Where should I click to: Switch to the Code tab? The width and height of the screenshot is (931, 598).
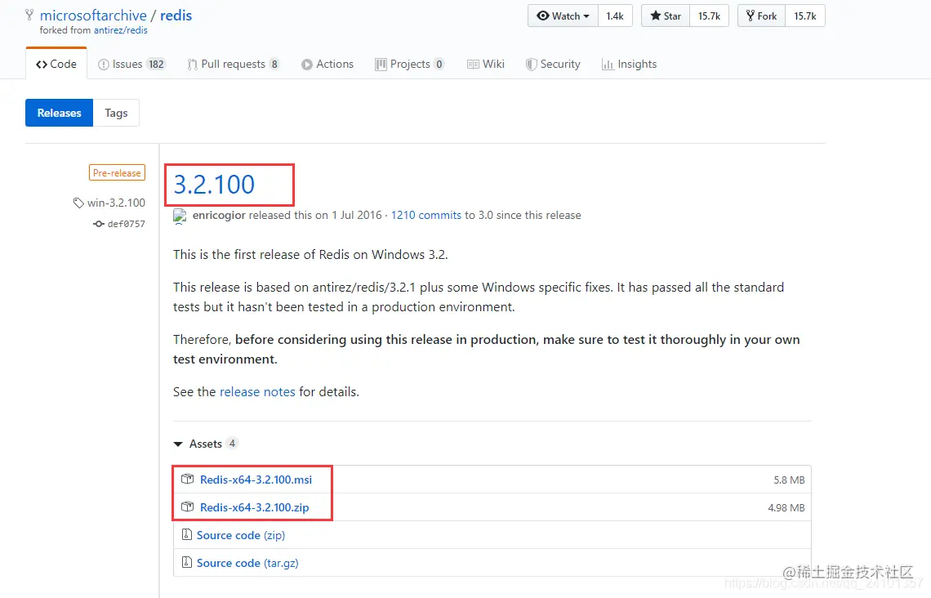pos(56,65)
